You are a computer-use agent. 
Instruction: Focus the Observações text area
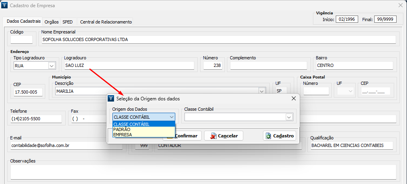click(203, 172)
